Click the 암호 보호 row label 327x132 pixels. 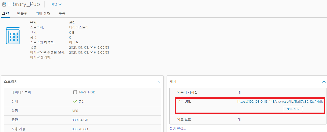tap(184, 120)
